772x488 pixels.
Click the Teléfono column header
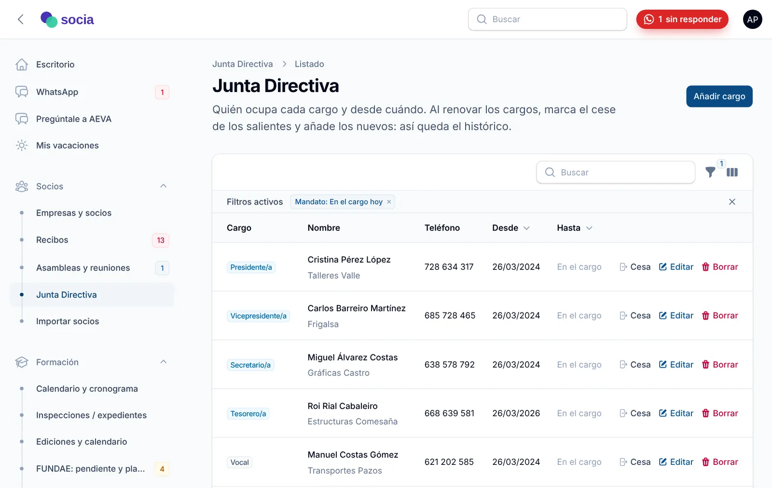tap(442, 228)
